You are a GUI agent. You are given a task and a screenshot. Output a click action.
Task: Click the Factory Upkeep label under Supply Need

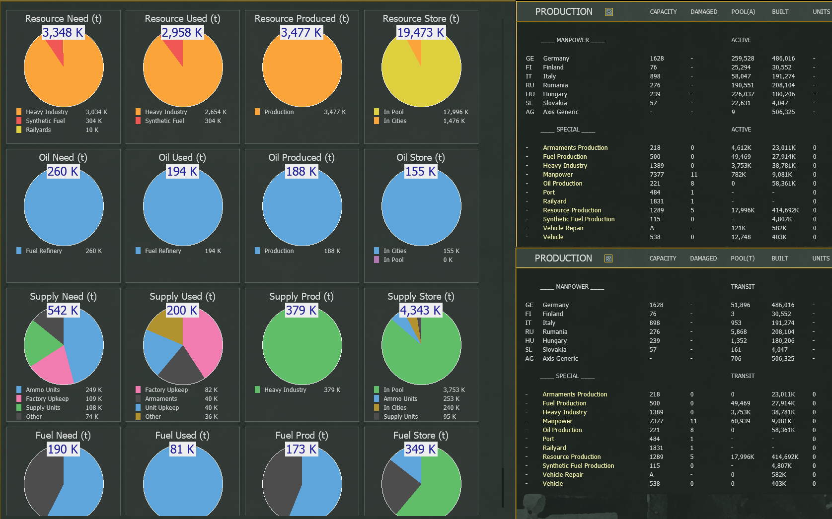pos(47,399)
